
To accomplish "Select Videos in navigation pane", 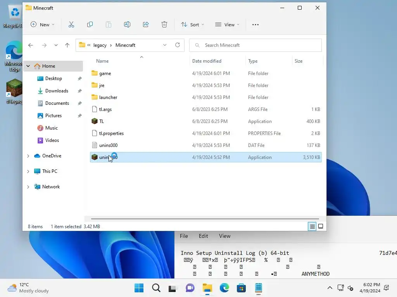I will coord(52,140).
